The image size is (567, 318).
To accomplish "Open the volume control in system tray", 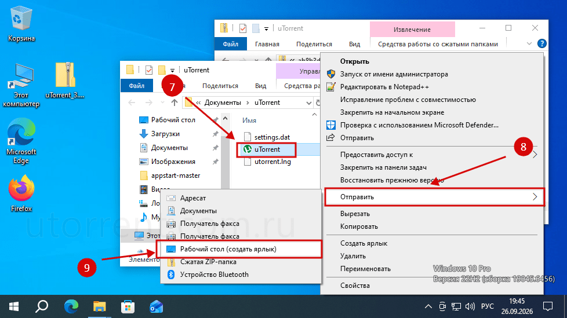I will tap(470, 307).
